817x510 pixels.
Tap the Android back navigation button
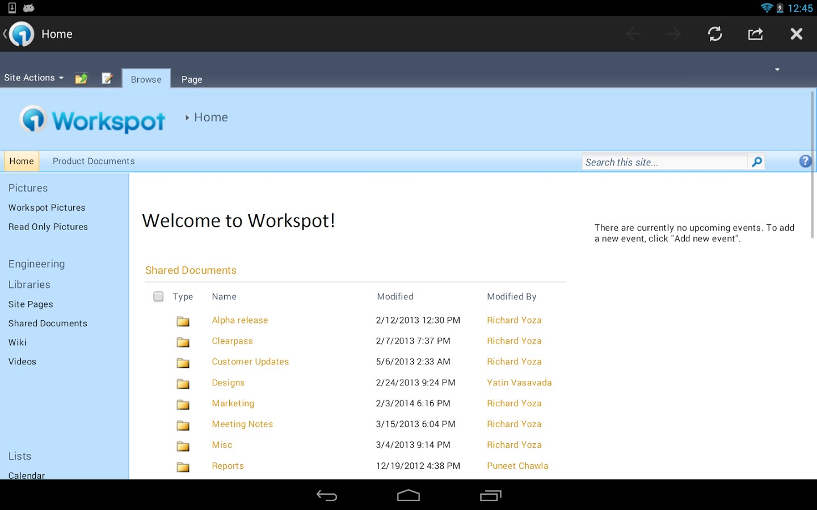tap(327, 496)
